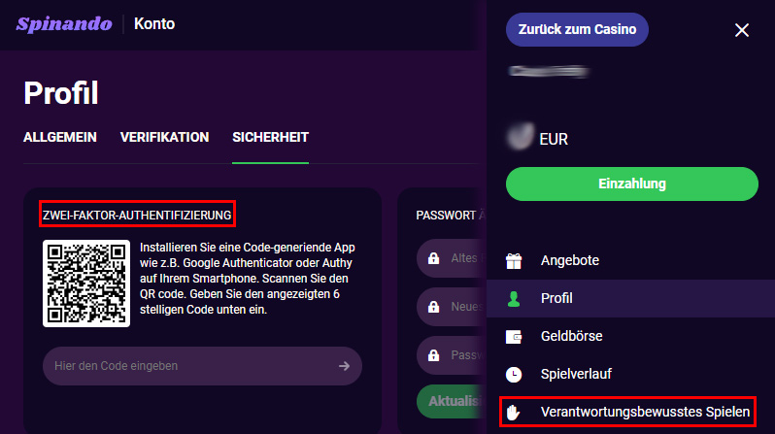Submit the code with the arrow icon
775x434 pixels.
344,366
